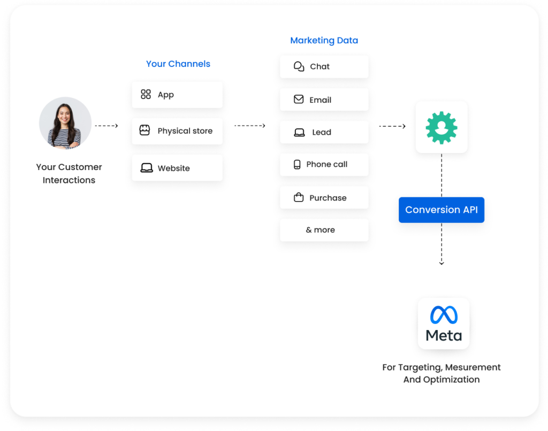Click the dashed arrow pointing down to Meta
The image size is (548, 431).
click(x=442, y=245)
